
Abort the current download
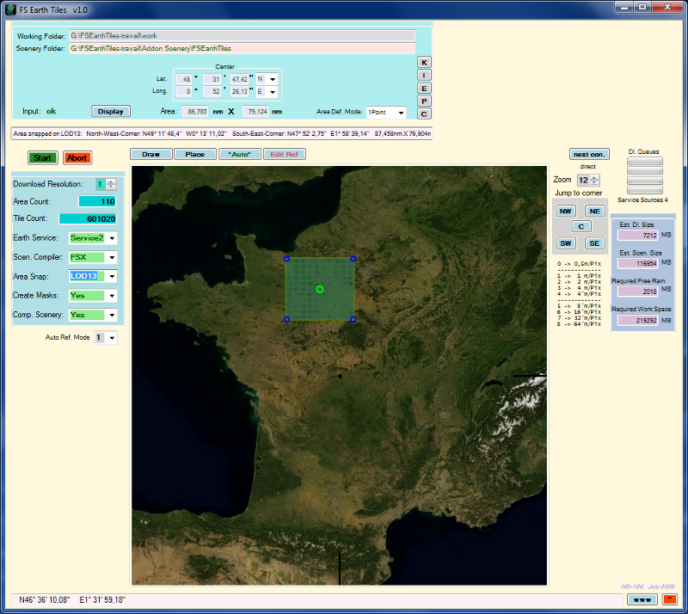77,158
